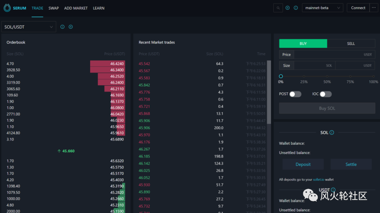Click the recent trade at 45.930
Screen dimensions: 380x213
pos(144,185)
